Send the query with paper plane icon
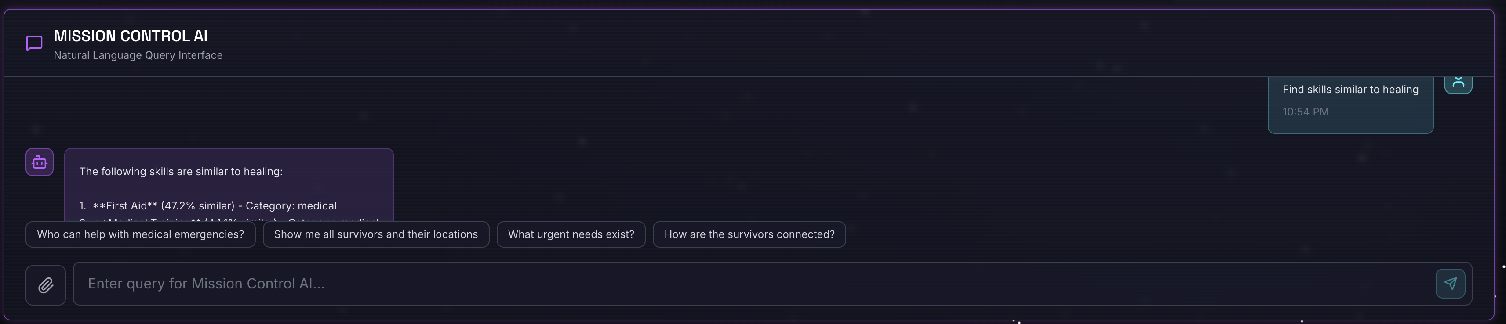 pyautogui.click(x=1450, y=283)
